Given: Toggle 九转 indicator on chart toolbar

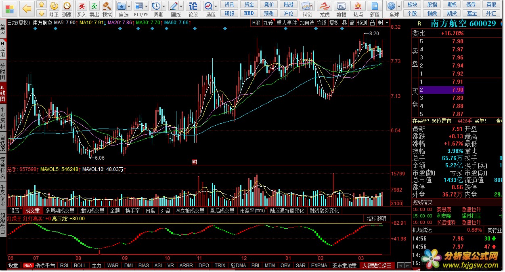Looking at the screenshot, I should (268, 23).
